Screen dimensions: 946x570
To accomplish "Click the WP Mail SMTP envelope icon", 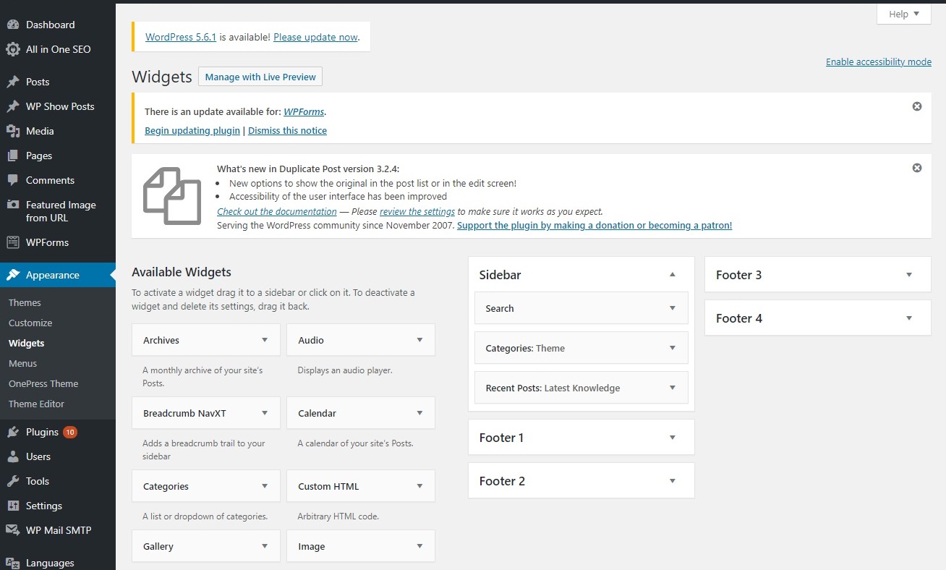I will (12, 530).
